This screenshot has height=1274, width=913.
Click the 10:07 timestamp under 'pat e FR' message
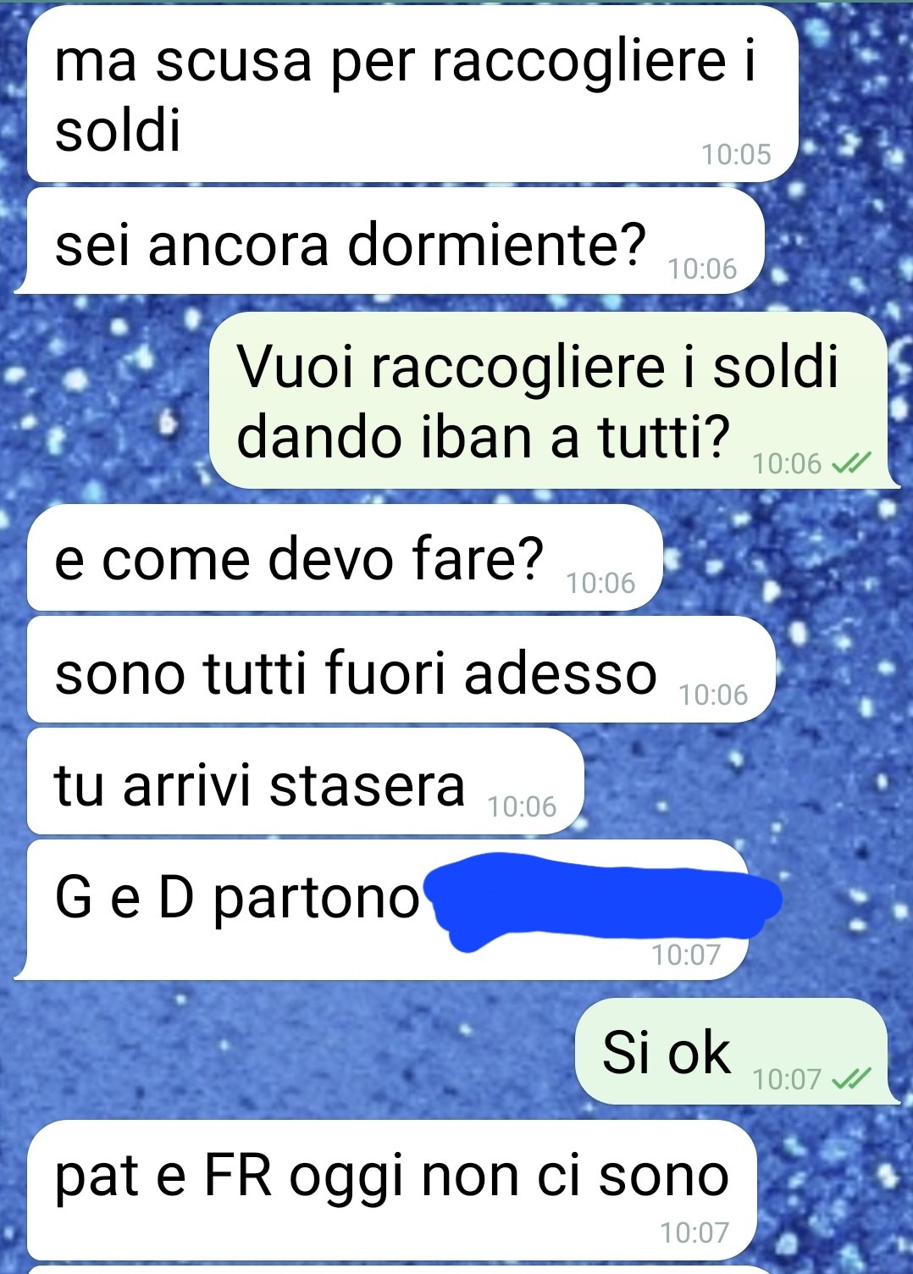(x=694, y=1232)
